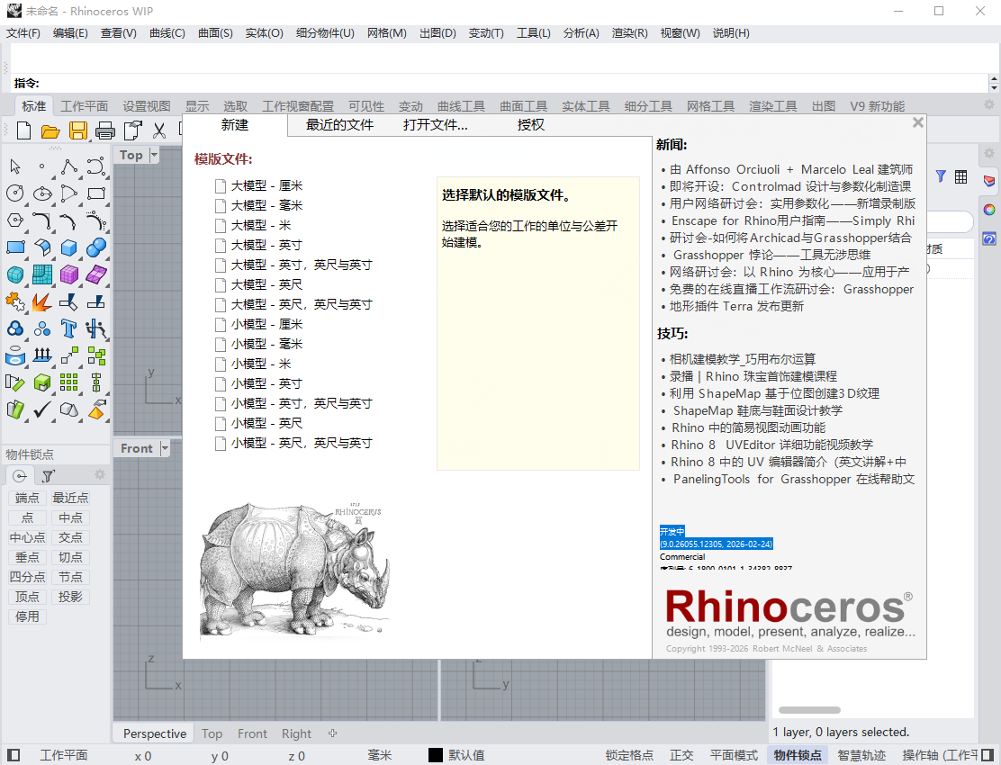Click the horizontal scrollbar in right panel

809,710
